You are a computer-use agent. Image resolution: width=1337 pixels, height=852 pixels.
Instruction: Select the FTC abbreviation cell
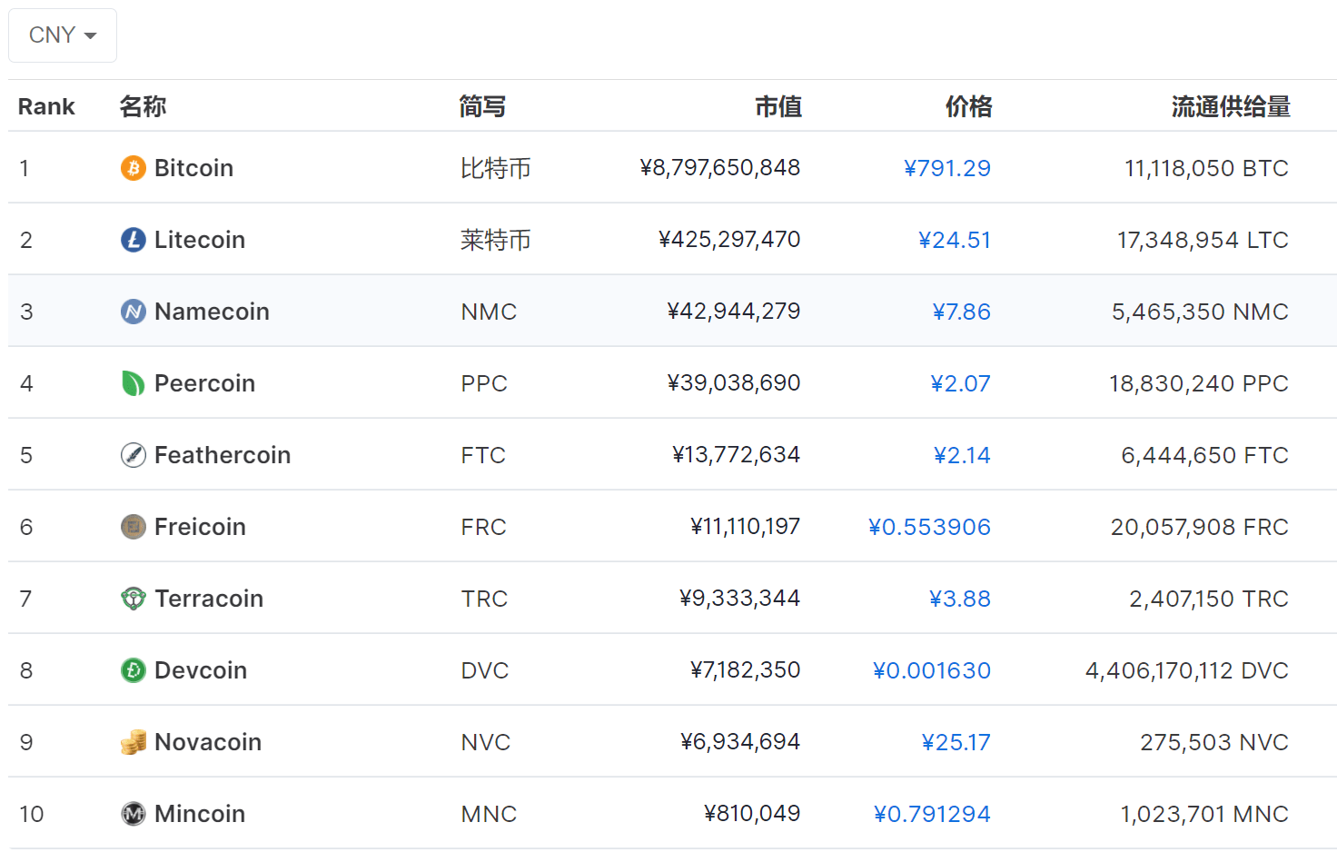click(x=483, y=455)
